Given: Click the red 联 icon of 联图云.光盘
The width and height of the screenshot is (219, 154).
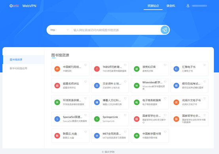Looking at the screenshot, I should click(57, 135).
